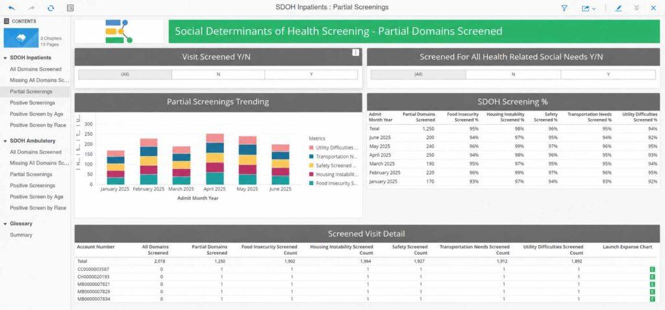665x310 pixels.
Task: Sort by Admit Month Year column header
Action: (381, 117)
